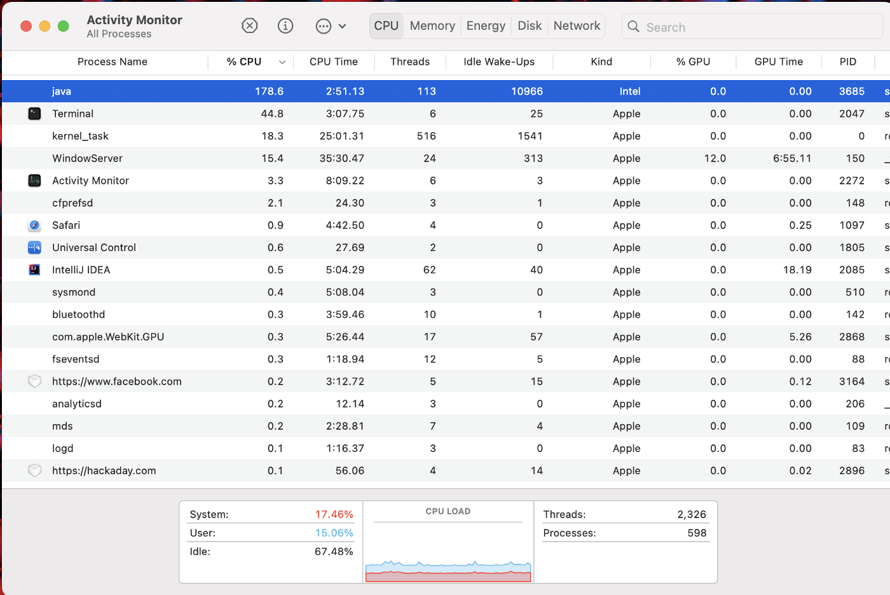Viewport: 890px width, 595px height.
Task: Switch to the Memory tab
Action: coord(432,26)
